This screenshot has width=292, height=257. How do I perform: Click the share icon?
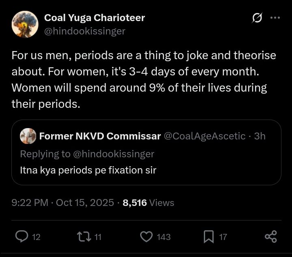click(x=270, y=237)
